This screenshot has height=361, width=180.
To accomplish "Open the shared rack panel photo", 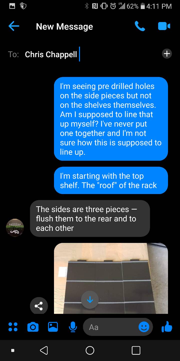I will pyautogui.click(x=111, y=278).
